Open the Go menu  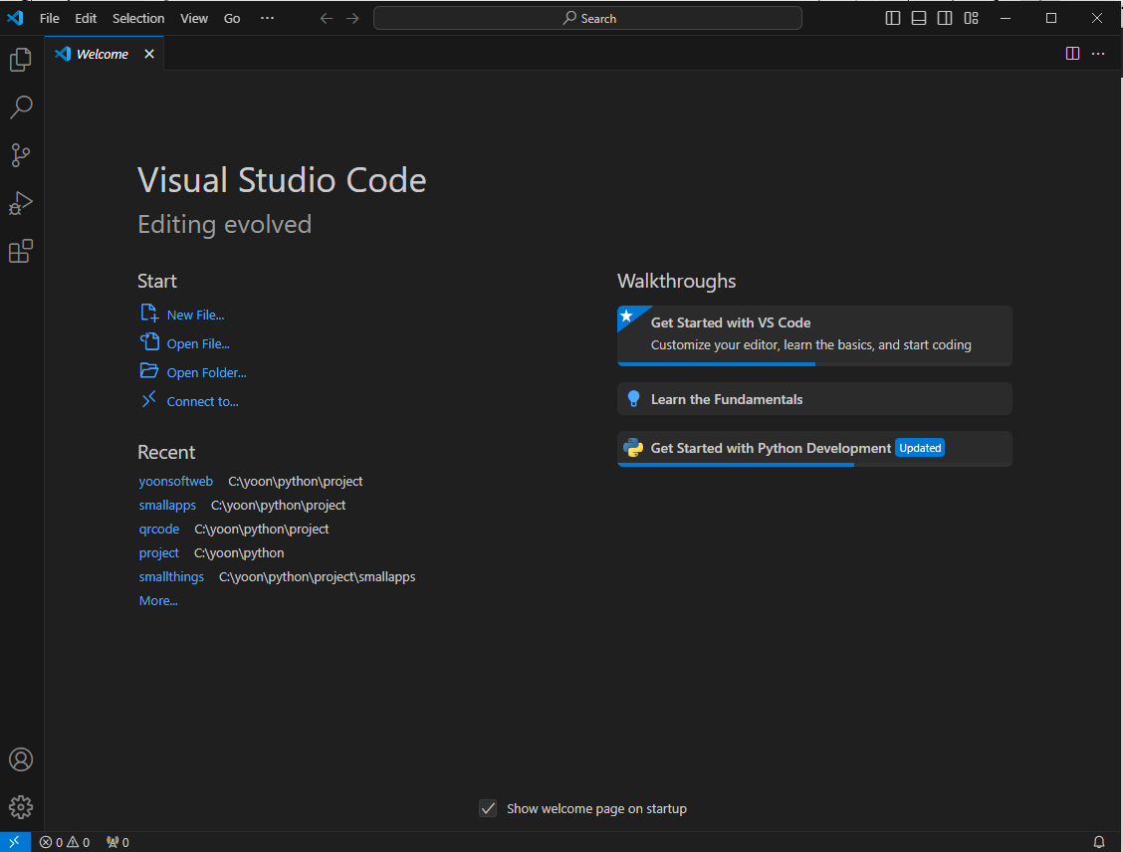point(232,19)
